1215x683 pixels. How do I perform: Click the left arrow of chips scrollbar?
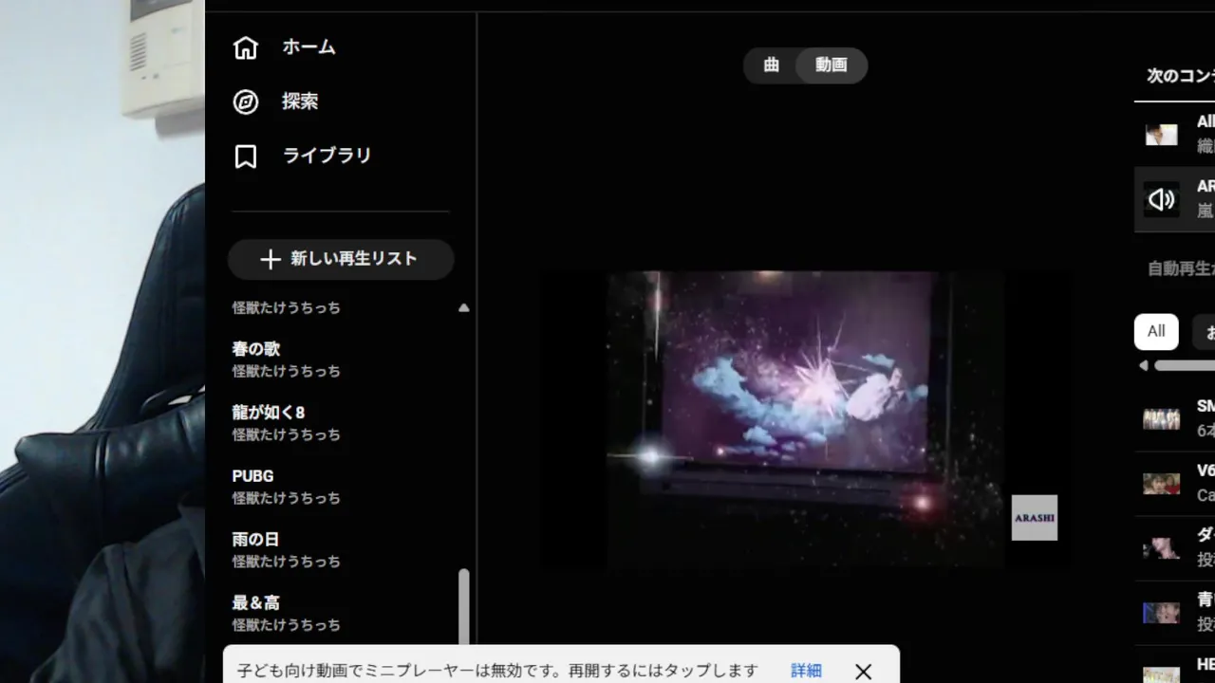[x=1143, y=365]
